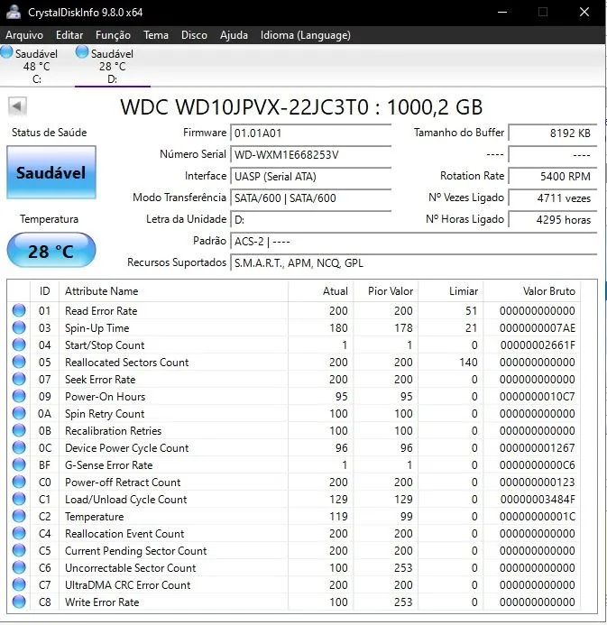Image resolution: width=607 pixels, height=625 pixels.
Task: Open the Arquivo menu
Action: [24, 35]
